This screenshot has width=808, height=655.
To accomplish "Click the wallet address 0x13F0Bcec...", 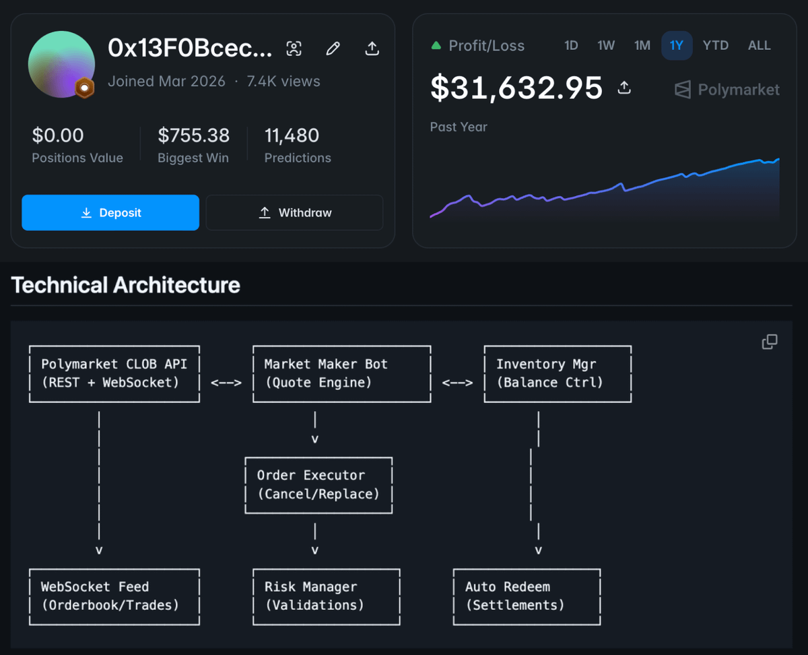I will (x=190, y=48).
